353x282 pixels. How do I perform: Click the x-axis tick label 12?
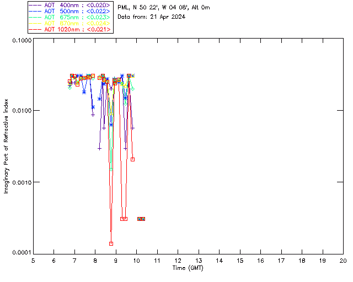[x=178, y=261]
